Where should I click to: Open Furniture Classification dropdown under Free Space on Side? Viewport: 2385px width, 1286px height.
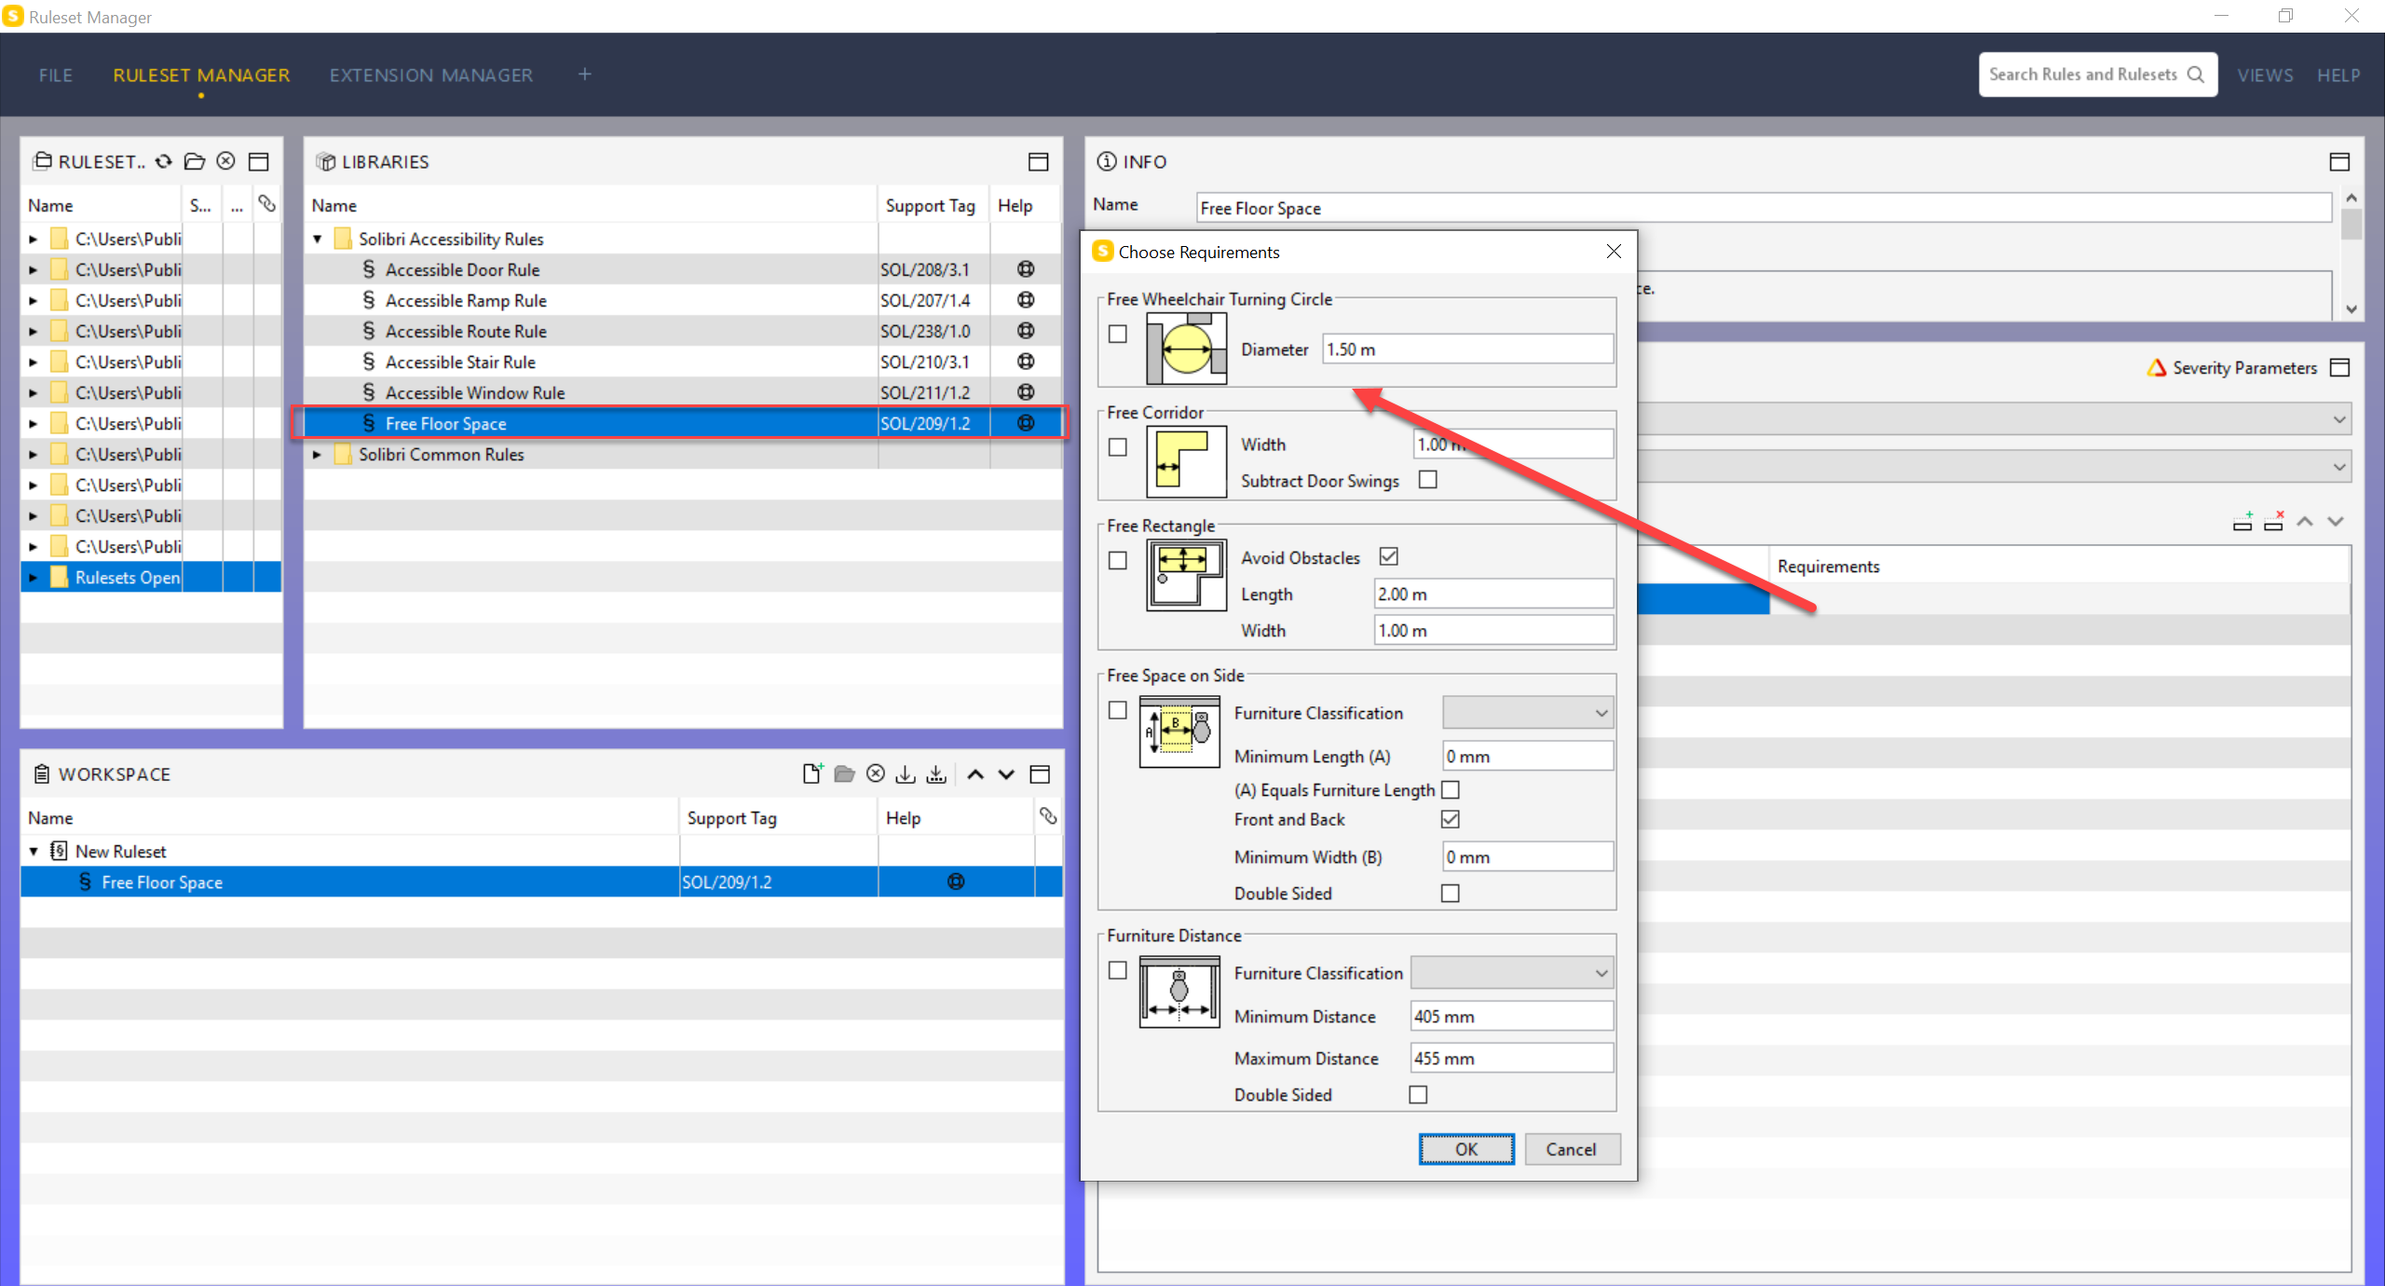click(1528, 713)
